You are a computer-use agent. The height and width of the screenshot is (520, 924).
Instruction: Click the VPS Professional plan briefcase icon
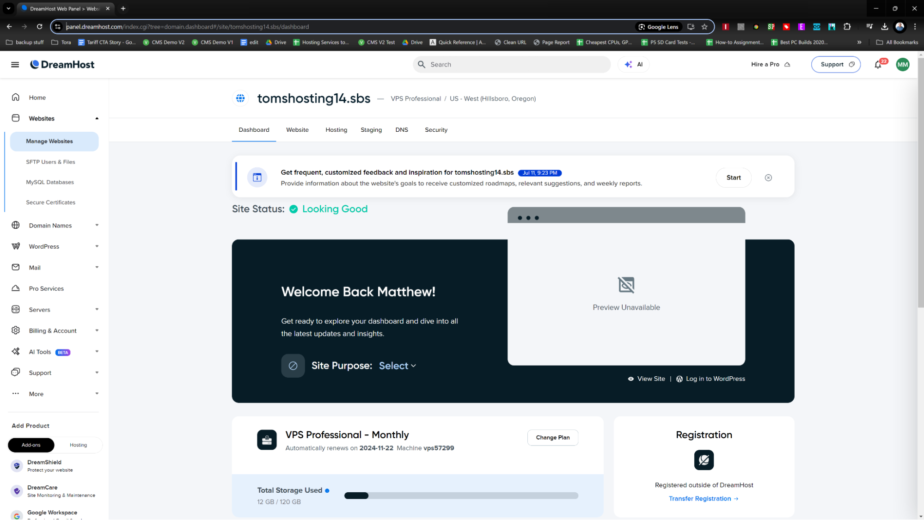point(267,440)
